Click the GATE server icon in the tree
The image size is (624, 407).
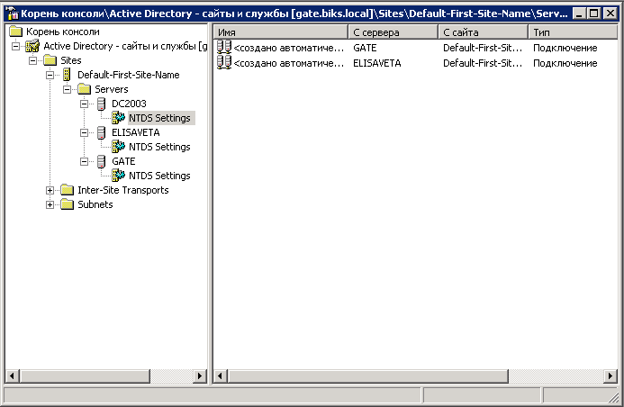point(102,161)
